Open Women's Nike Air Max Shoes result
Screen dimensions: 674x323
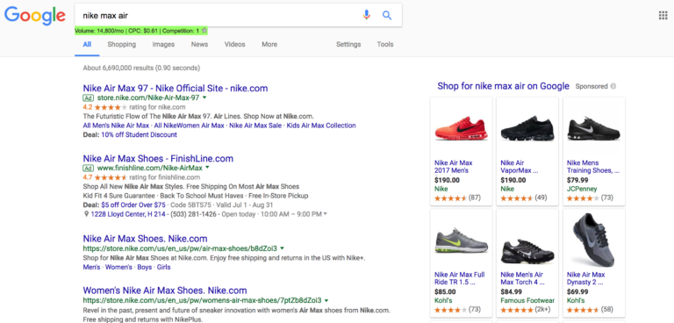[x=165, y=291]
